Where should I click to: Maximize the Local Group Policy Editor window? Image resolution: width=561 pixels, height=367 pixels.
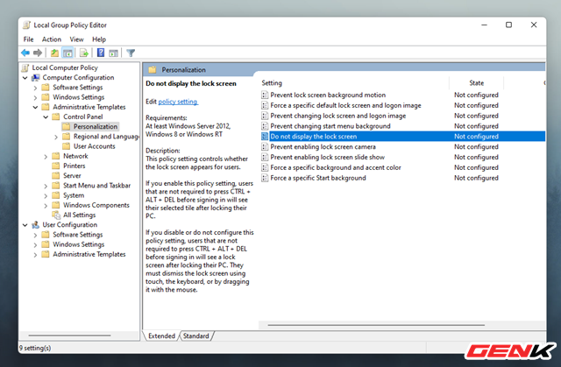click(x=508, y=25)
